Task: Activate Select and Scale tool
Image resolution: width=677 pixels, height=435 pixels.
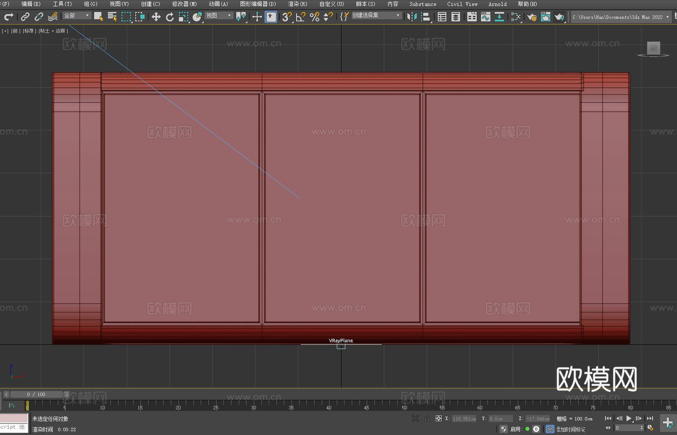Action: tap(184, 17)
